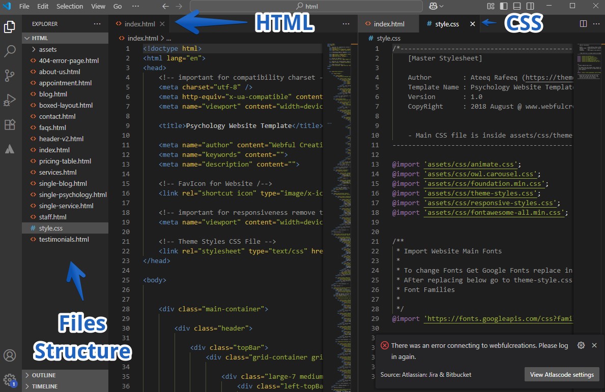Viewport: 605px width, 392px height.
Task: Open the Search view in activity bar
Action: 11,51
